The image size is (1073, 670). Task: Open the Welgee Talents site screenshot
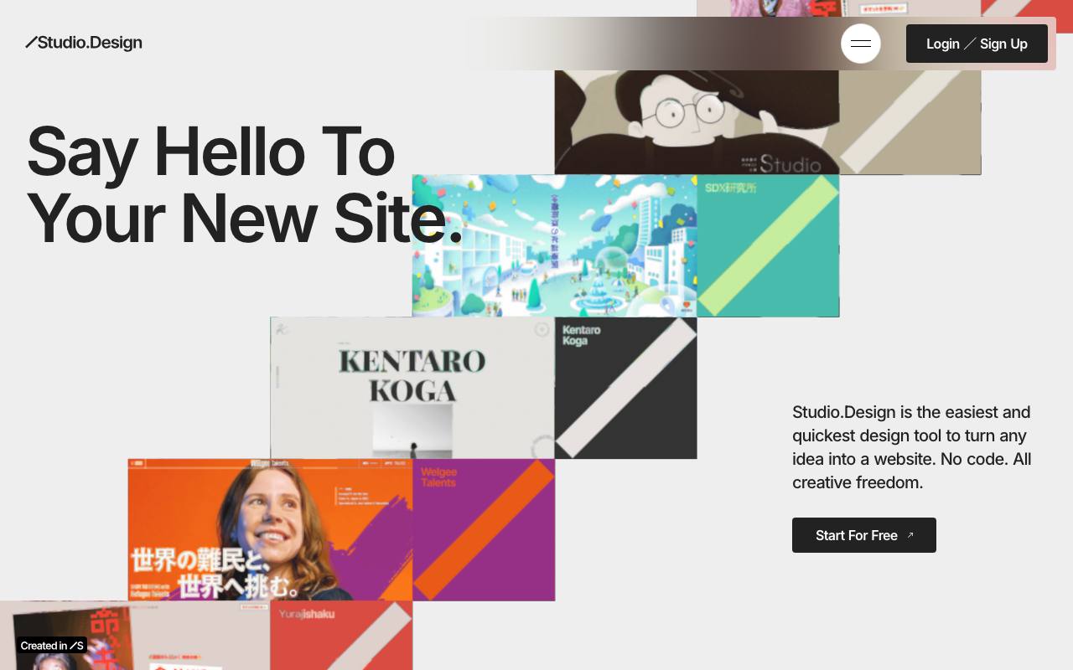point(270,530)
